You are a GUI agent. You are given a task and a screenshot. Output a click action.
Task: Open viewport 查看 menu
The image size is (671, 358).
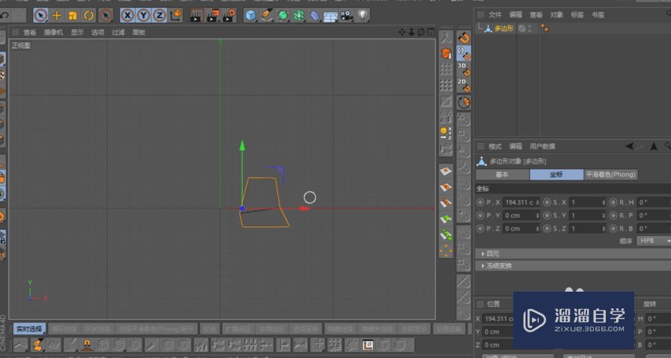30,32
